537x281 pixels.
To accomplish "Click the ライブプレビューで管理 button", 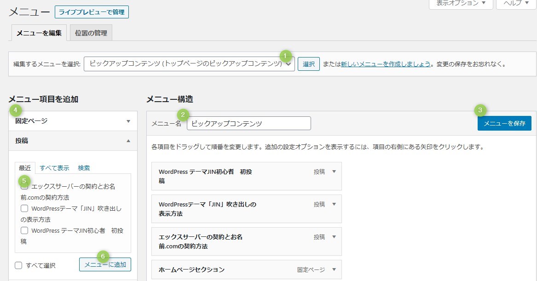I will 92,12.
